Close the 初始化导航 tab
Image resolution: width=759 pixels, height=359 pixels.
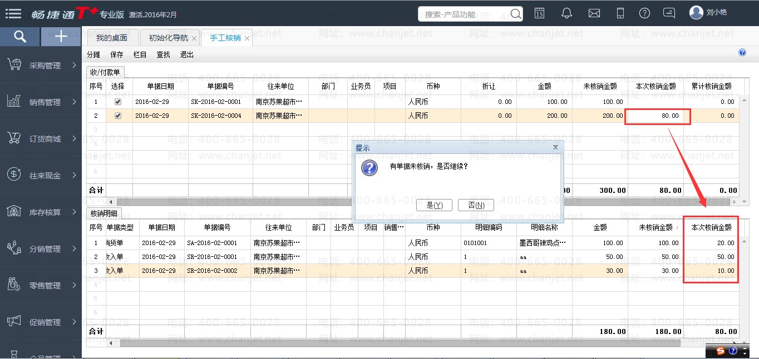click(194, 38)
